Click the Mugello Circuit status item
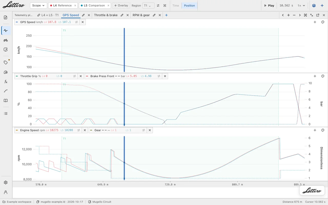This screenshot has width=328, height=205. click(100, 202)
